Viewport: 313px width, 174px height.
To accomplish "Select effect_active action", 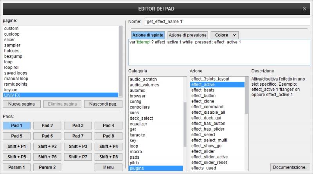I will coord(217,84).
